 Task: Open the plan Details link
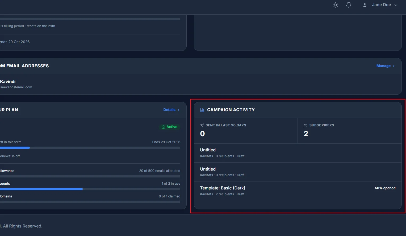[x=169, y=110]
